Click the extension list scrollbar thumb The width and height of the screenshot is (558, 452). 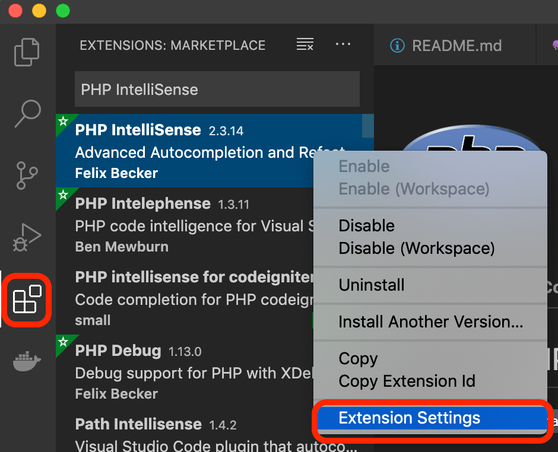[x=367, y=126]
